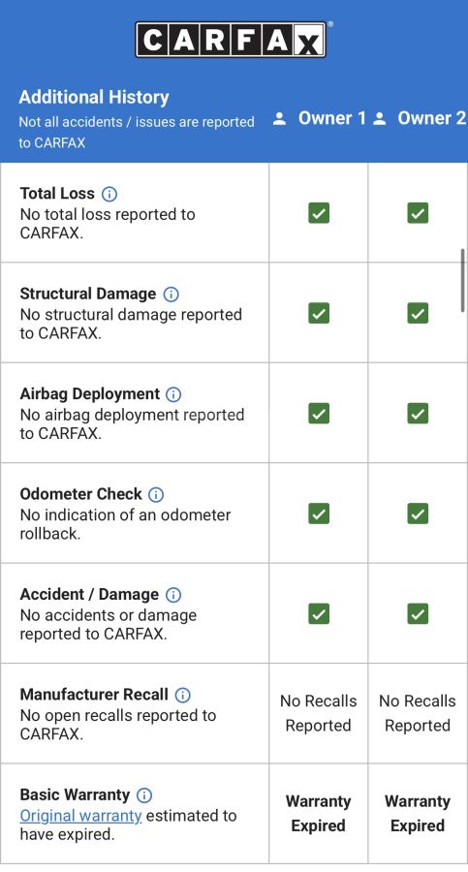Open the Total Loss info icon
Screen dimensions: 468x872
[x=109, y=194]
